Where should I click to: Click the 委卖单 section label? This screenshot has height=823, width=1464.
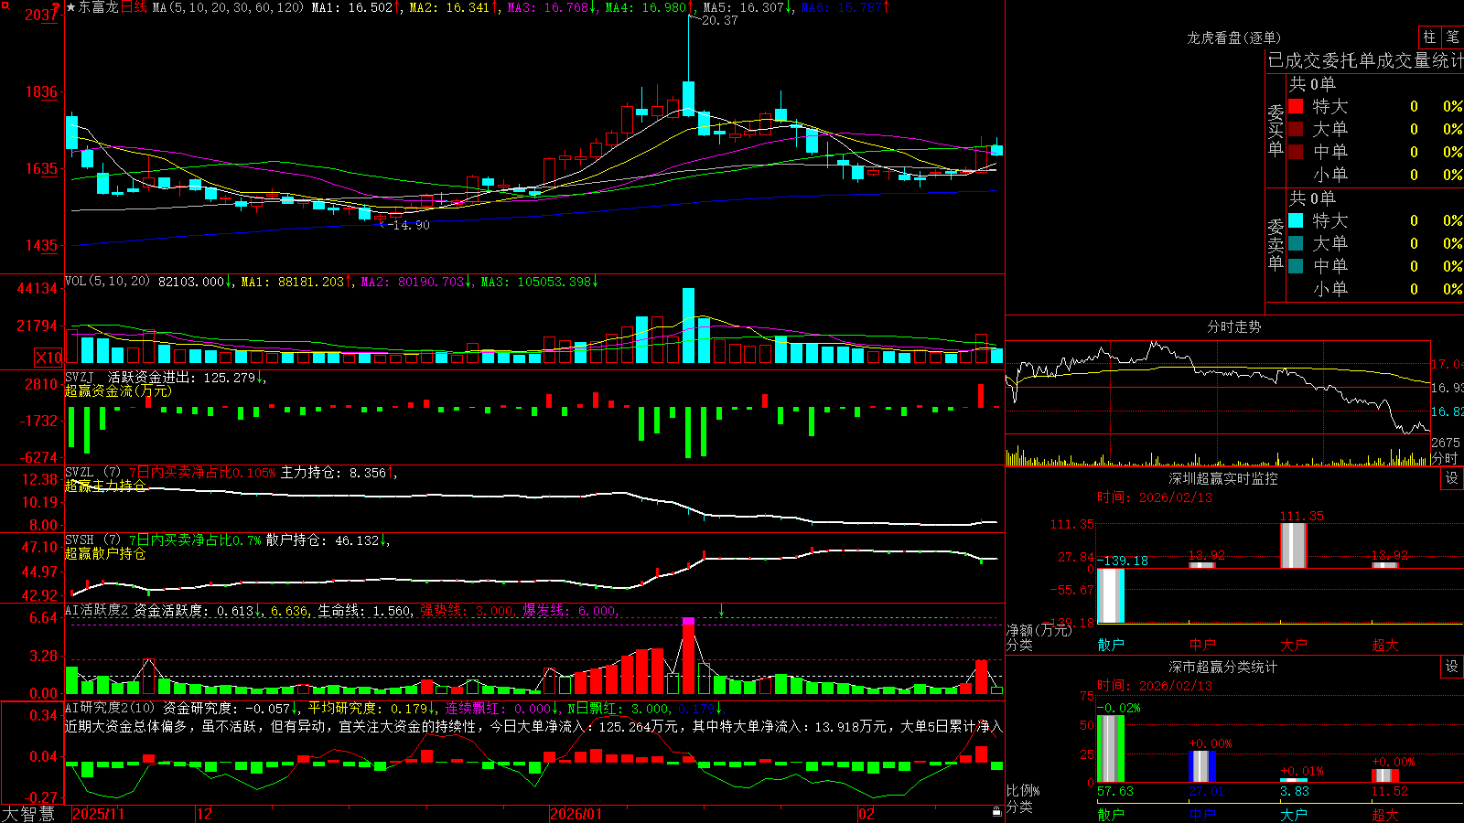[1276, 244]
